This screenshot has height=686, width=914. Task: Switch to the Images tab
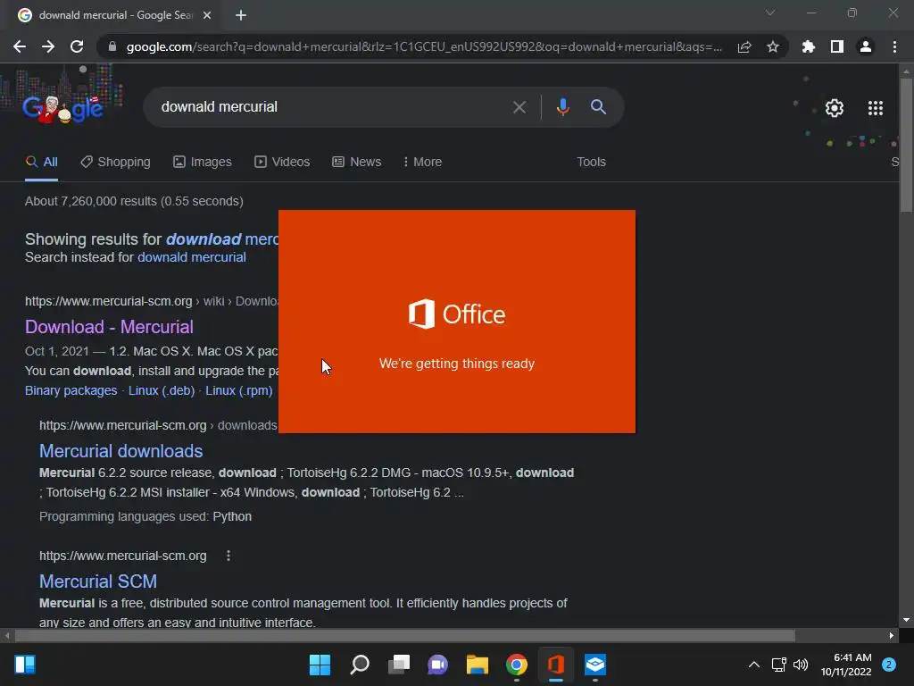pyautogui.click(x=203, y=162)
